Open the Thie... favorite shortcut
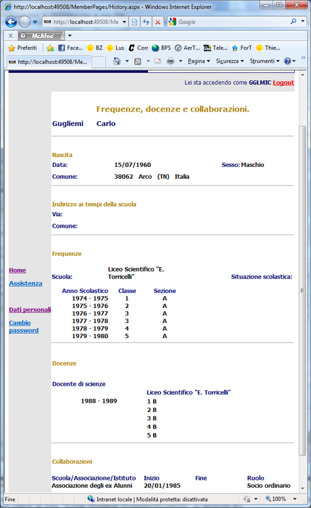Image resolution: width=311 pixels, height=508 pixels. (x=268, y=48)
